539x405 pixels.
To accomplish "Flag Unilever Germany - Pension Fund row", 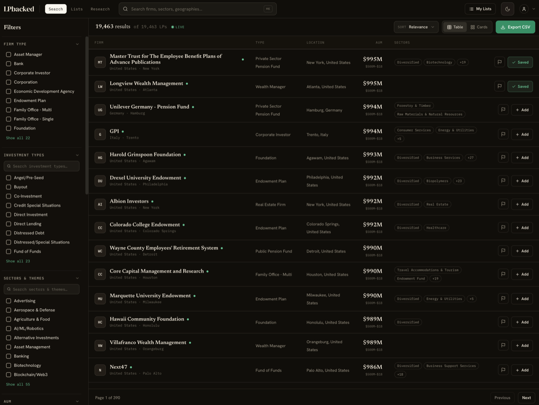I will coord(503,110).
